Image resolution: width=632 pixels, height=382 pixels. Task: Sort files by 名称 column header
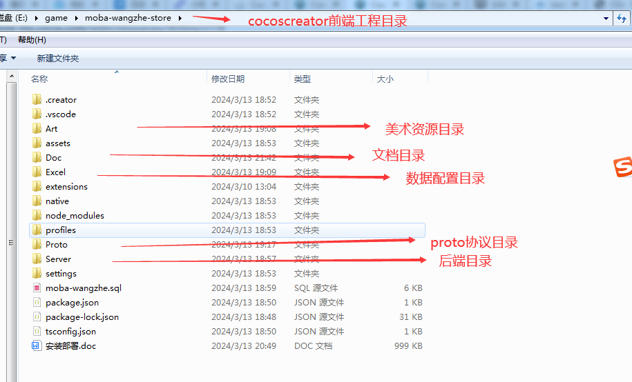[x=39, y=79]
